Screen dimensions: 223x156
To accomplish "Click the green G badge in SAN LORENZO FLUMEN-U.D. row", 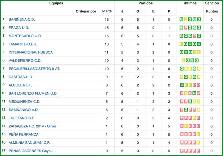I will coord(195,93).
